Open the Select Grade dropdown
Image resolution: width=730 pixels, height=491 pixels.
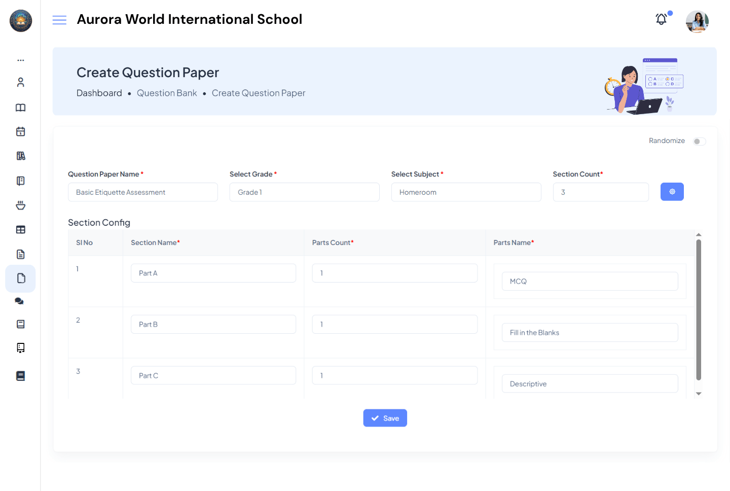[304, 192]
